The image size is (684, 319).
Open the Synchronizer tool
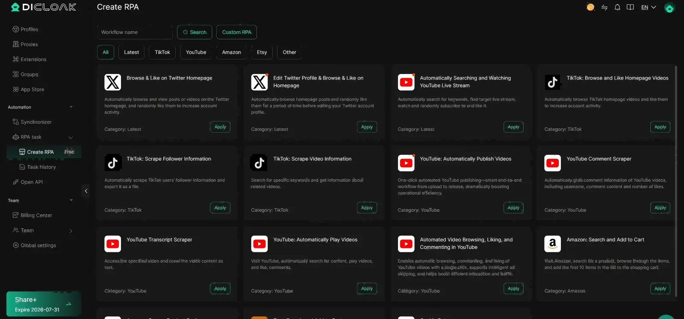(x=32, y=122)
